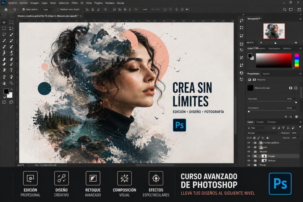The image size is (303, 202).
Task: Select the Zoom tool in toolbox
Action: coord(11,83)
